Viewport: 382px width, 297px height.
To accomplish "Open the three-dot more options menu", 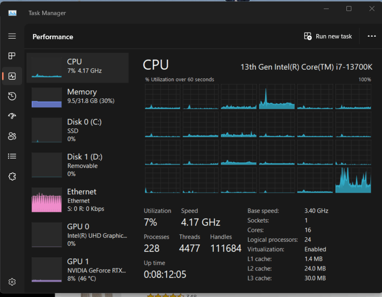I will [371, 36].
